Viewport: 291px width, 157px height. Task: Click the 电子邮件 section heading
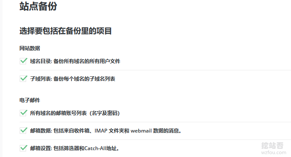[30, 100]
